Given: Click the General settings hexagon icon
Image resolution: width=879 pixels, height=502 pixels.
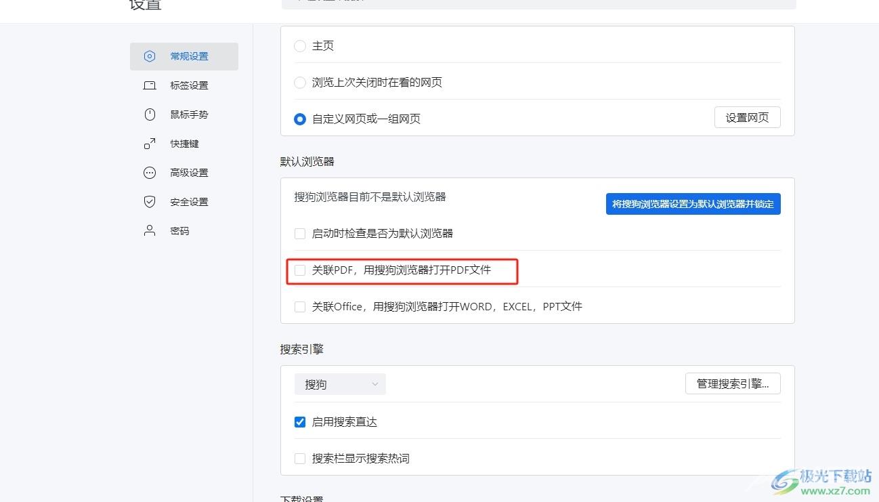Looking at the screenshot, I should coord(150,56).
